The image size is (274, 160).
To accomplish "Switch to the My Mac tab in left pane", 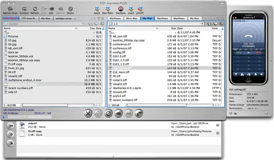I will click(46, 18).
